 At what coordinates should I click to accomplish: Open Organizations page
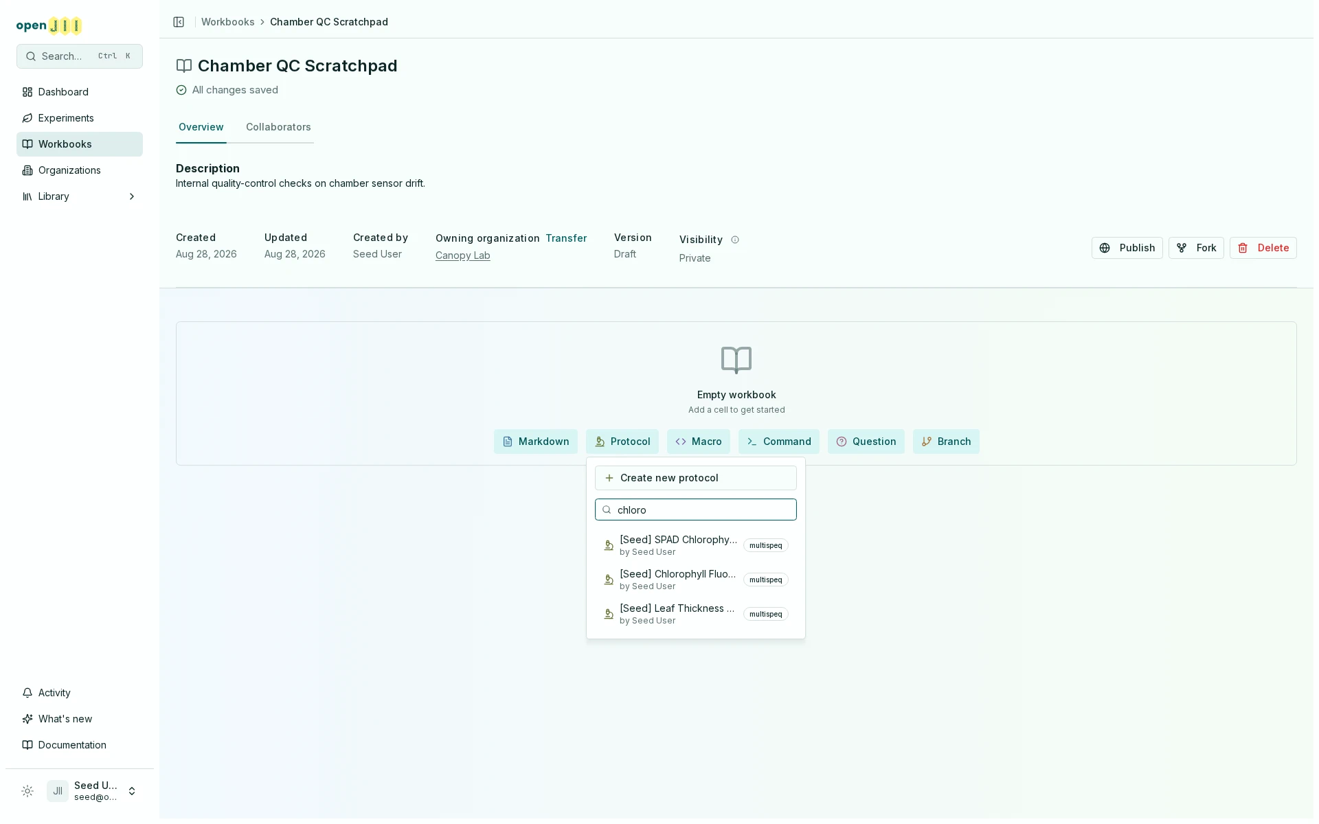[x=80, y=170]
